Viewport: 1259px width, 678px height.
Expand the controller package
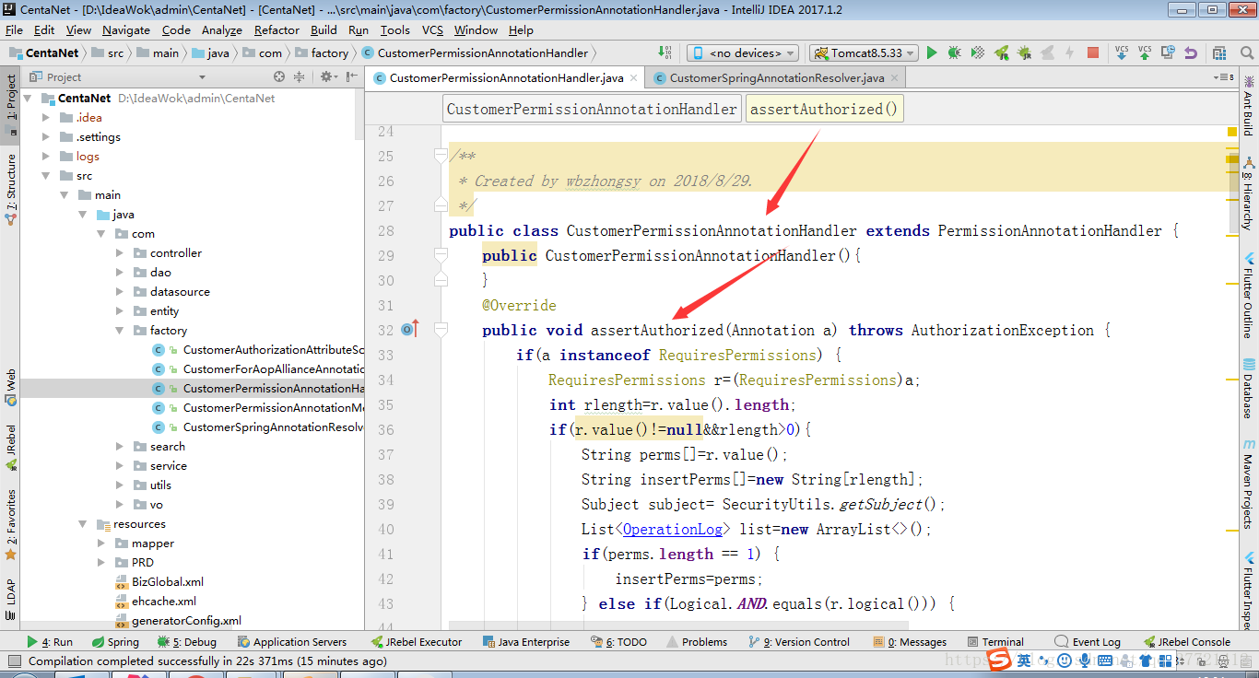(x=120, y=252)
